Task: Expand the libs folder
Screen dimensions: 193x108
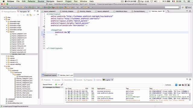Action: pyautogui.click(x=5, y=17)
